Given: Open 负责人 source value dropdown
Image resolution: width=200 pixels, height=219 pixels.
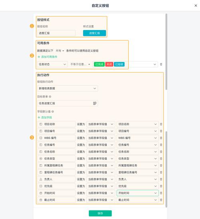Looking at the screenshot, I should click(138, 179).
